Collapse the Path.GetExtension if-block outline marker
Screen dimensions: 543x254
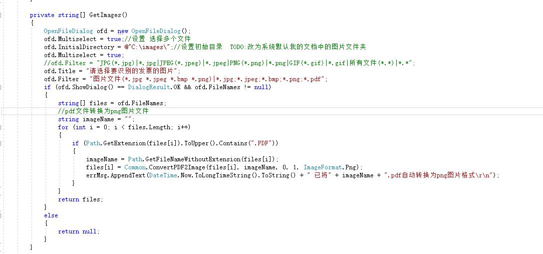click(1, 143)
